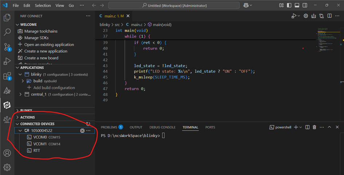This screenshot has height=175, width=344.
Task: Switch to the OUTPUT panel tab
Action: (136, 127)
